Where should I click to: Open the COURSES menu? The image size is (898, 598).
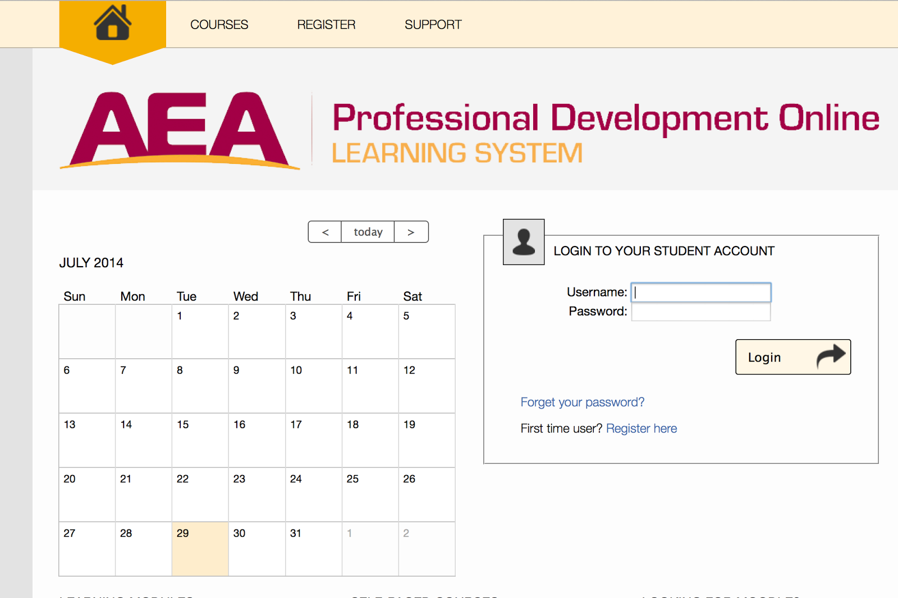pos(219,24)
